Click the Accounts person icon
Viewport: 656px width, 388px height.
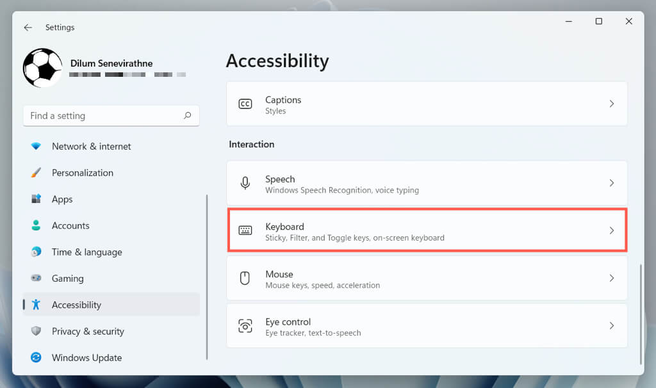[x=37, y=225]
